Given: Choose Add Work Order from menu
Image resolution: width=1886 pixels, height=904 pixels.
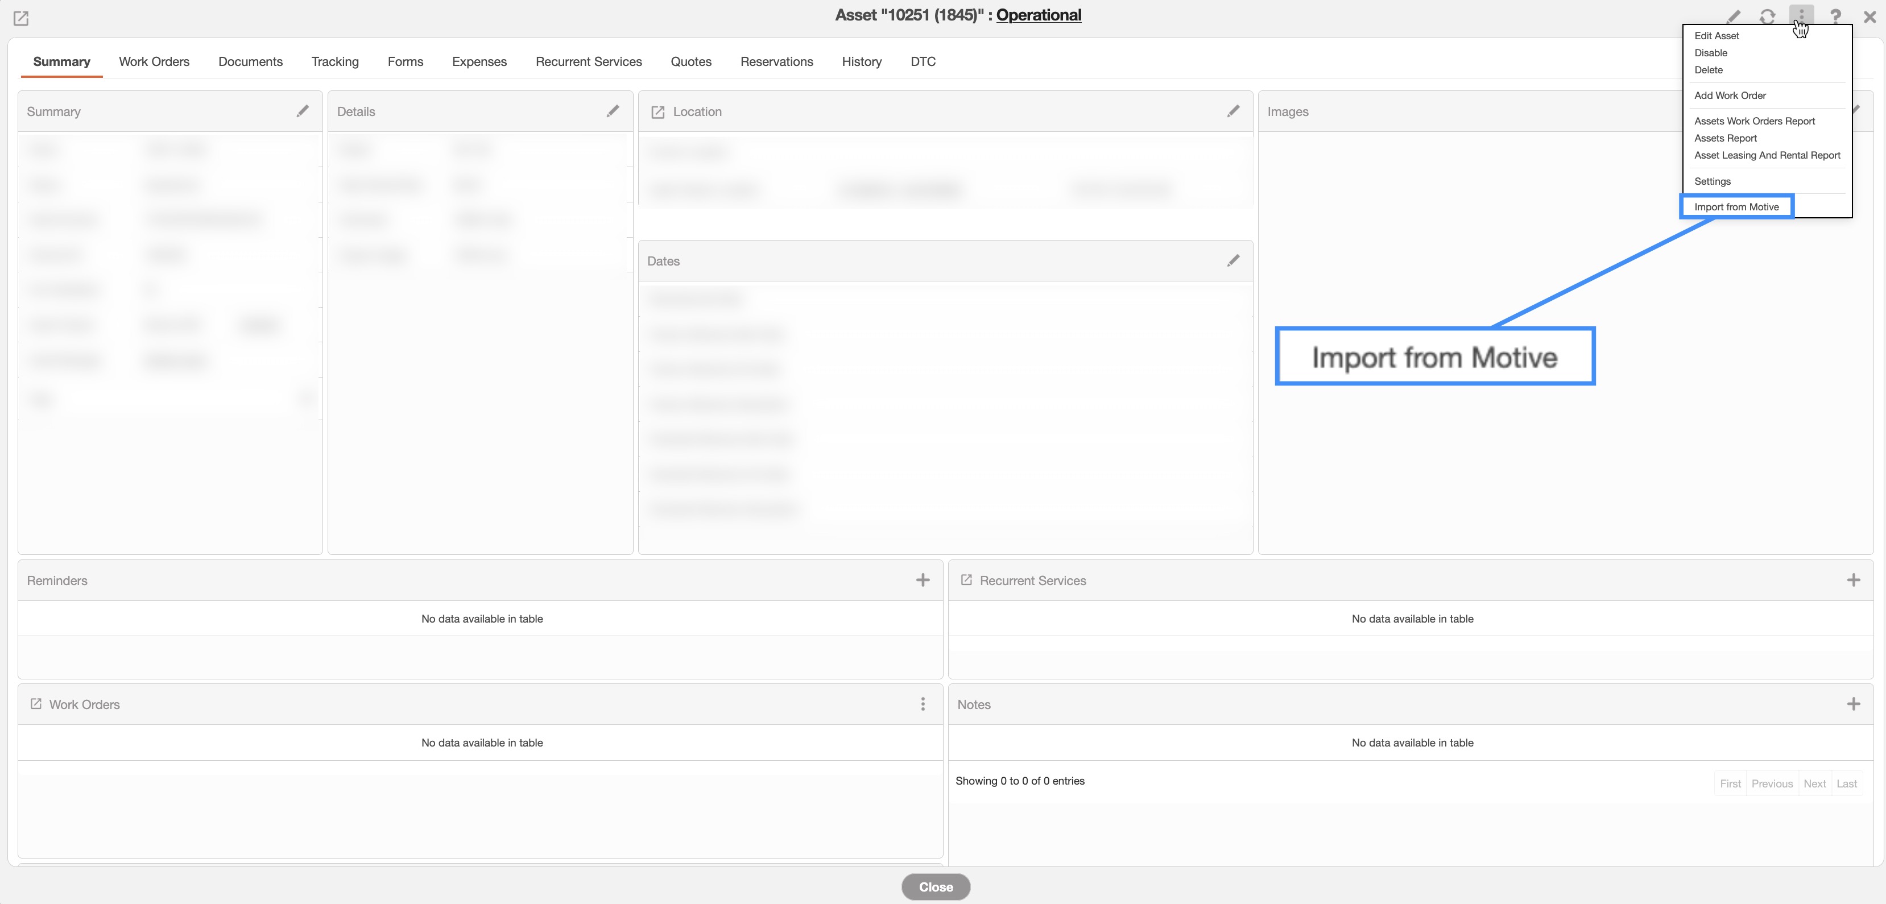Looking at the screenshot, I should (1730, 95).
